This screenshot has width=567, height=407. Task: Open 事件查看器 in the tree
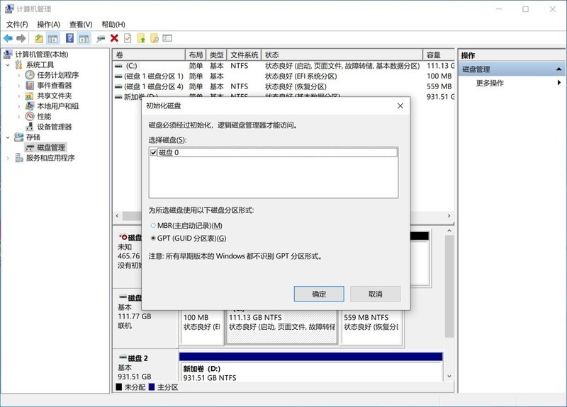coord(55,86)
